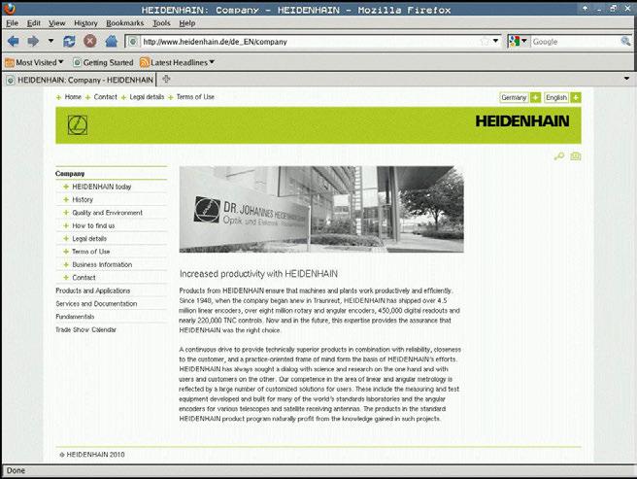Screen dimensions: 637x479
Task: Click the site identity icon in address bar
Action: coord(132,42)
